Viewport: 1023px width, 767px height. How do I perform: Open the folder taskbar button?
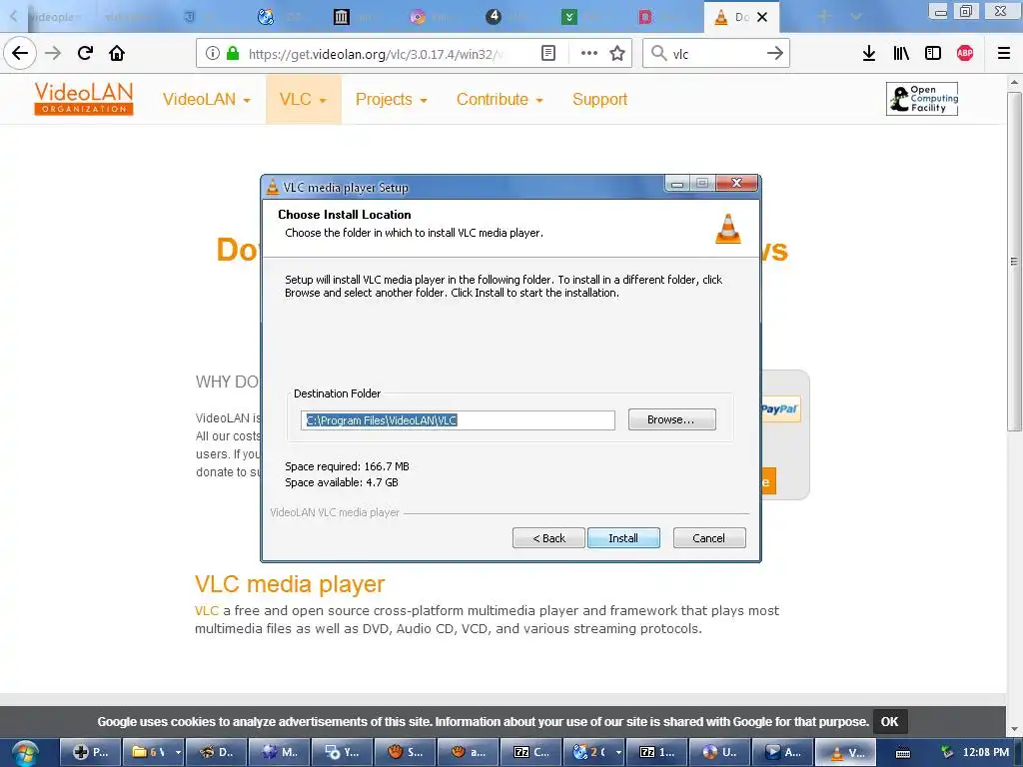coord(155,752)
